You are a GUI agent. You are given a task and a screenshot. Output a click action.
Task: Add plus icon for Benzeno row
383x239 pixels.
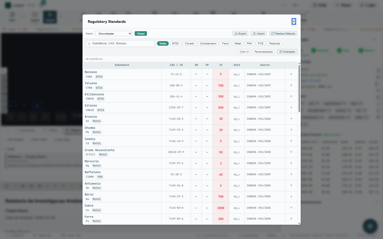tap(291, 74)
